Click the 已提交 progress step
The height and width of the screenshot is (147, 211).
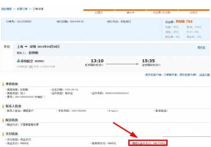99,13
